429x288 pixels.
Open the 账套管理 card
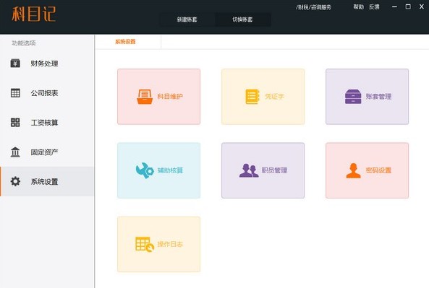368,97
